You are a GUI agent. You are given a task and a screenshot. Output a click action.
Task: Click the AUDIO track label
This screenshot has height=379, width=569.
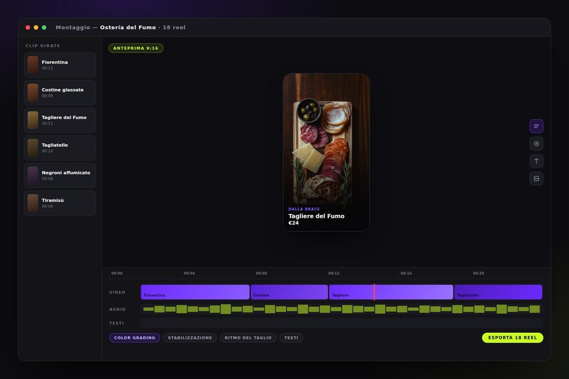tap(117, 309)
